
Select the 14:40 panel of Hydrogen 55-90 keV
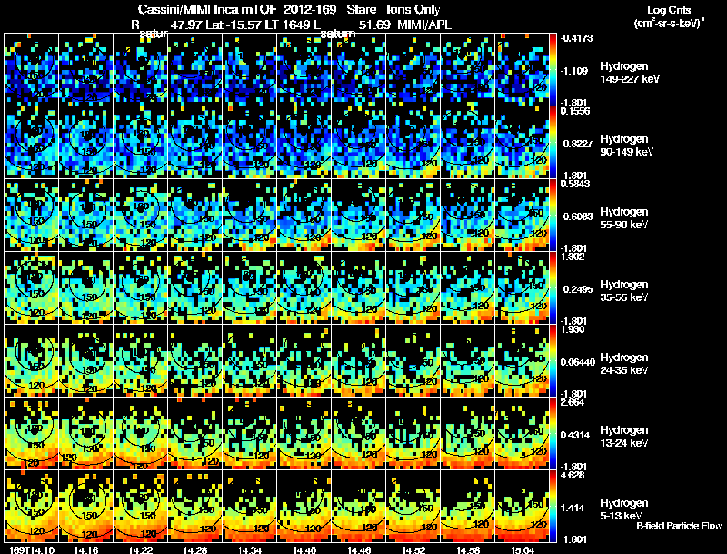(304, 215)
